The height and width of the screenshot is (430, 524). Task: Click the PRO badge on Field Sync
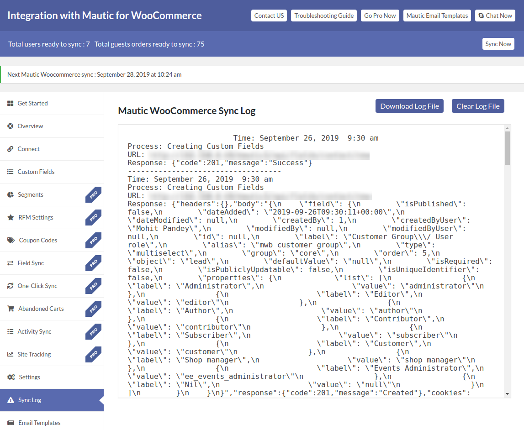[x=94, y=263]
